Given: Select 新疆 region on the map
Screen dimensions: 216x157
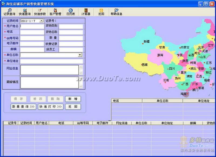Looking at the screenshot, I should coord(146,42).
